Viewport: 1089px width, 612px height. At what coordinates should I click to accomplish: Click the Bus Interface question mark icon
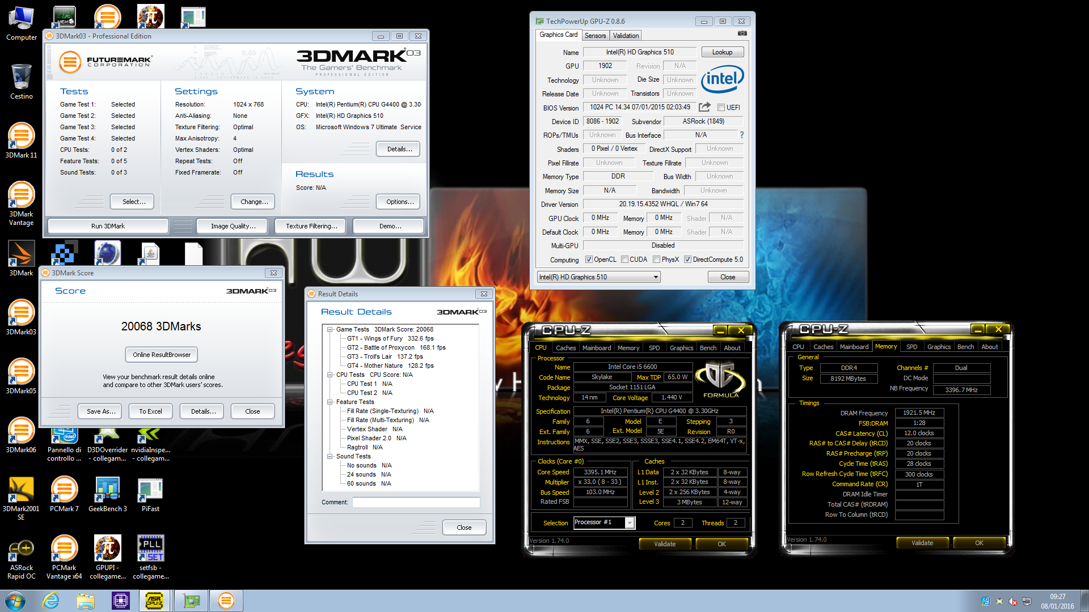tap(741, 135)
